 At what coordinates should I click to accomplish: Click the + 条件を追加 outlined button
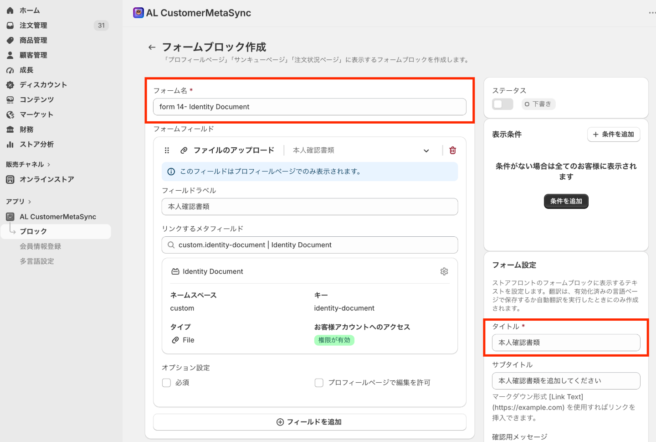[x=614, y=134]
